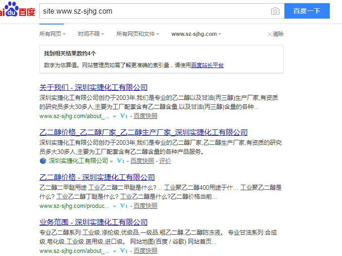Screen dimensions: 342x256
Task: Click the V1 badge for 业务范围 result
Action: [x=124, y=251]
